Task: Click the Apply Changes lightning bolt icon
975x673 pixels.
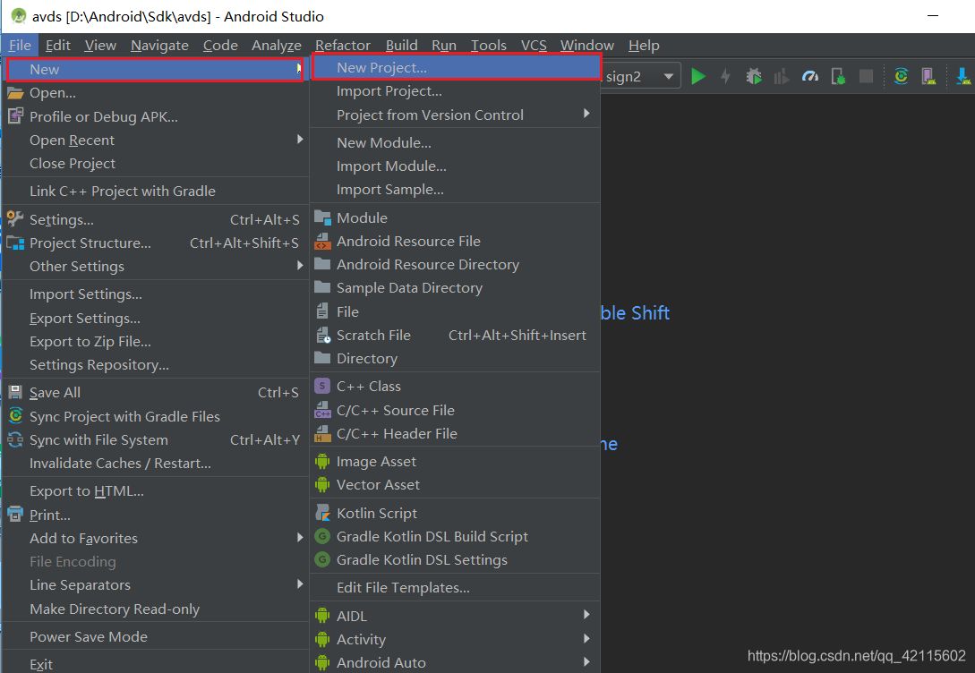Action: [725, 76]
